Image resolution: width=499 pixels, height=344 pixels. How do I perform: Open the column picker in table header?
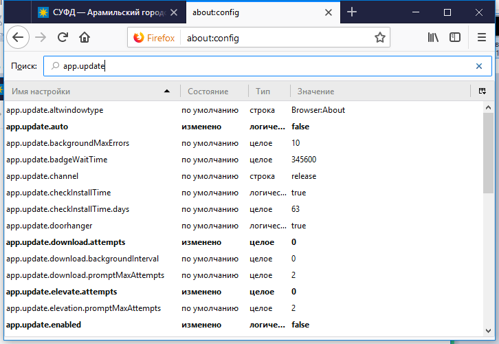(x=482, y=92)
